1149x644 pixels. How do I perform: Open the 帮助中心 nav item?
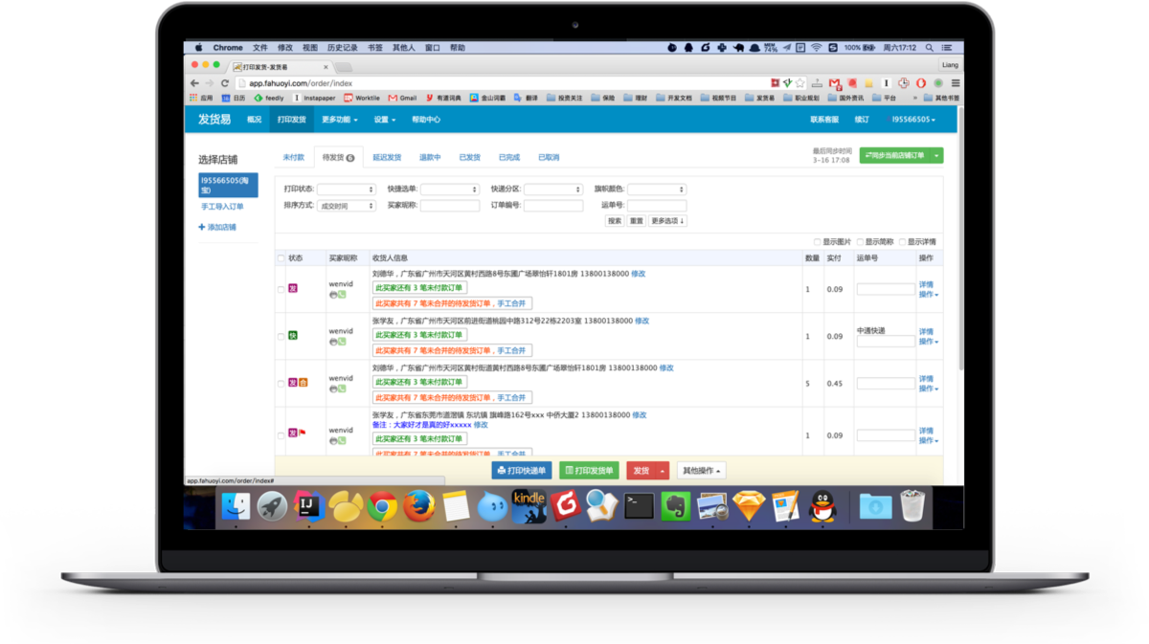point(426,120)
